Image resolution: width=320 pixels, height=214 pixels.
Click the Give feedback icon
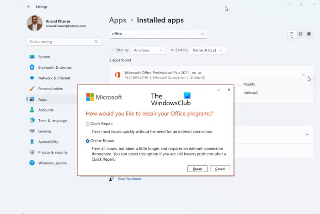(111, 179)
